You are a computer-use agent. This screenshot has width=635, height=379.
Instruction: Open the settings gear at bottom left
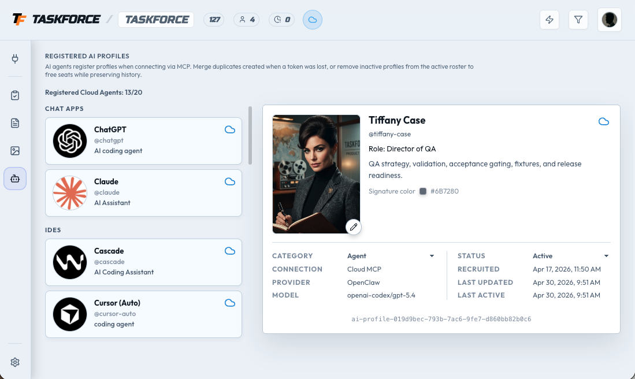click(15, 362)
